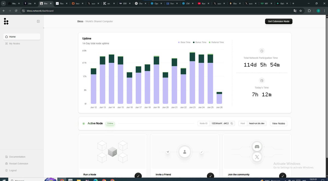Open a new browser tab with plus

[293, 4]
